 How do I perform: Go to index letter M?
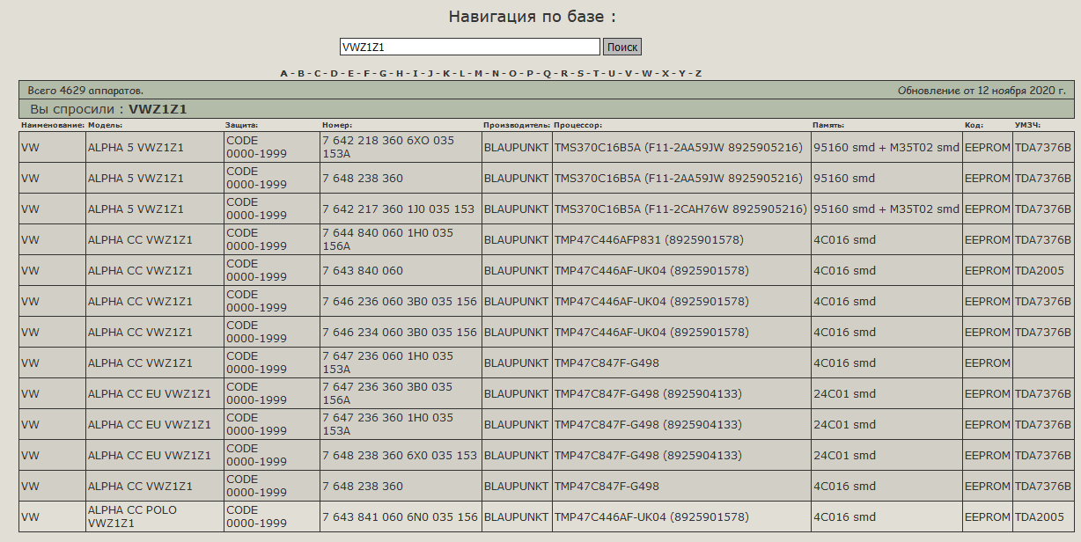point(479,73)
